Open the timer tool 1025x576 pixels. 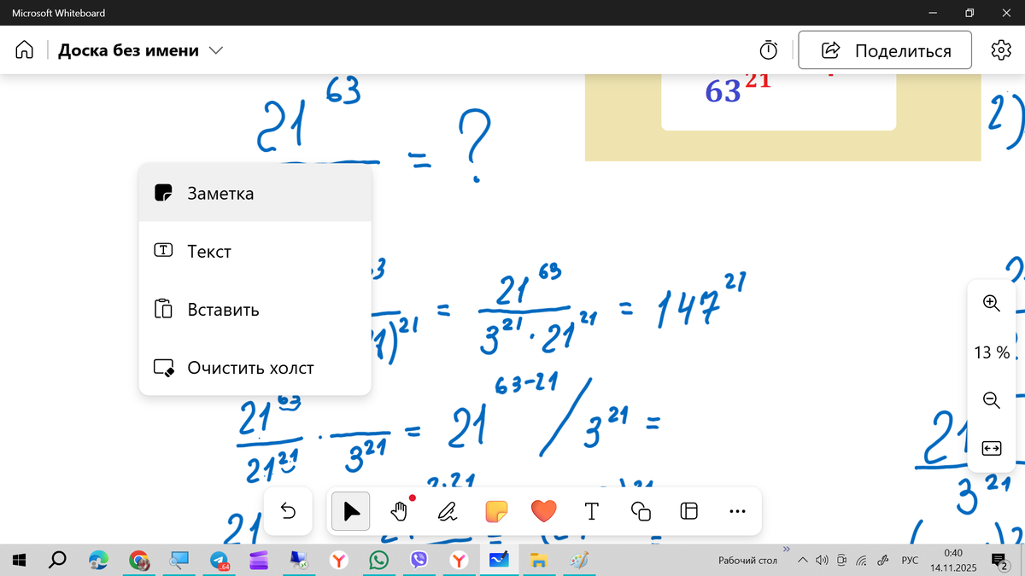[769, 50]
